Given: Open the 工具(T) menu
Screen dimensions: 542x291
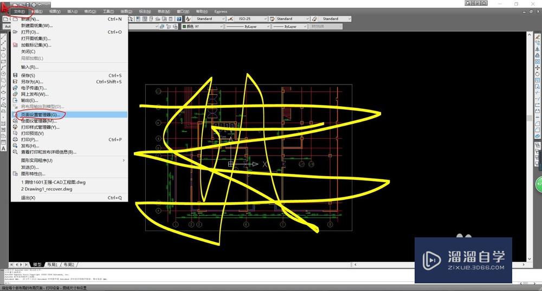Looking at the screenshot, I should [108, 11].
